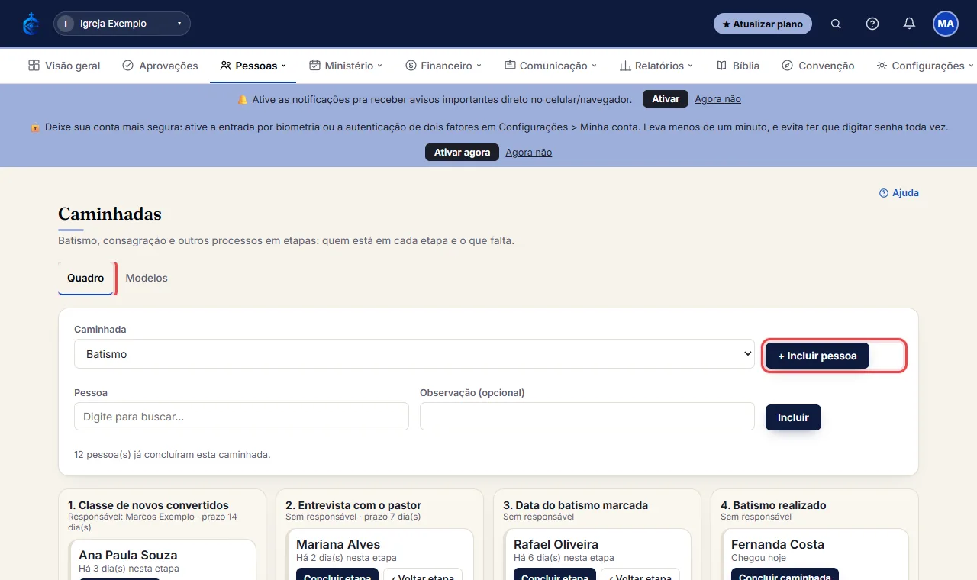The height and width of the screenshot is (580, 977).
Task: Click the church app logo icon
Action: [31, 24]
